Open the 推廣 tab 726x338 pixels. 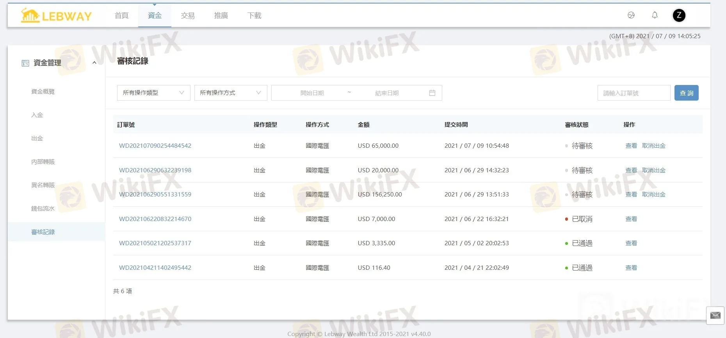click(x=221, y=16)
